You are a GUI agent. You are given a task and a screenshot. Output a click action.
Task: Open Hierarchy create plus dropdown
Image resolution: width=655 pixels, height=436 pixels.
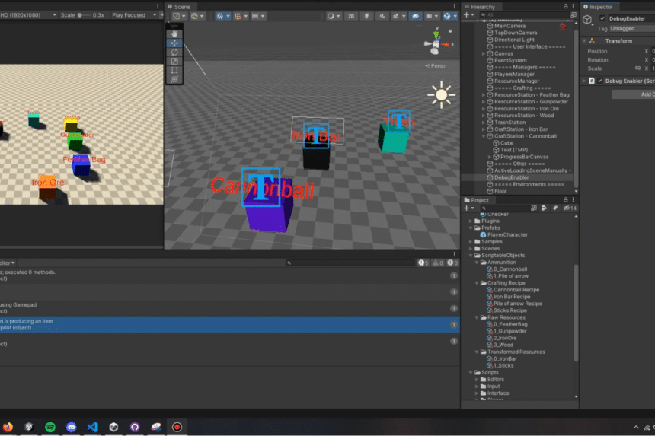point(468,14)
